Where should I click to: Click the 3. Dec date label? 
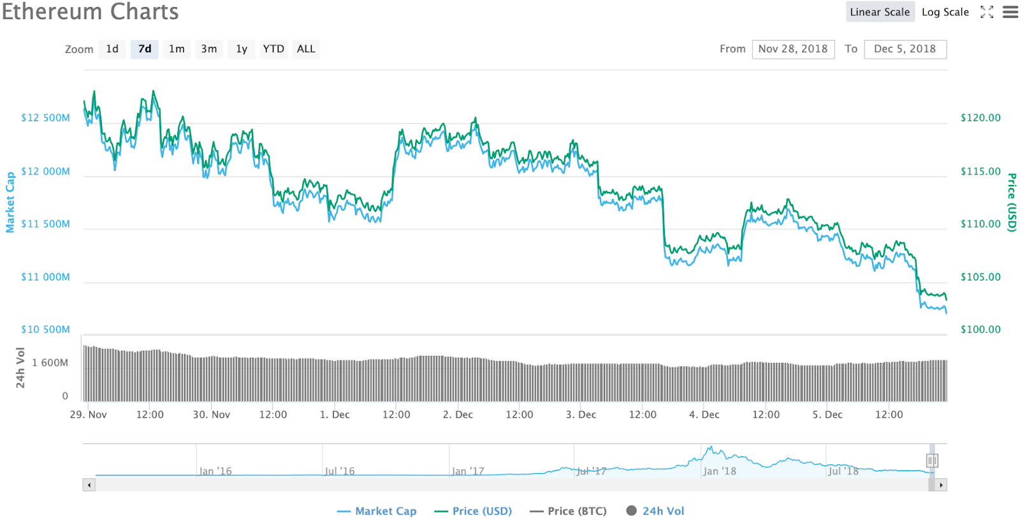point(581,414)
